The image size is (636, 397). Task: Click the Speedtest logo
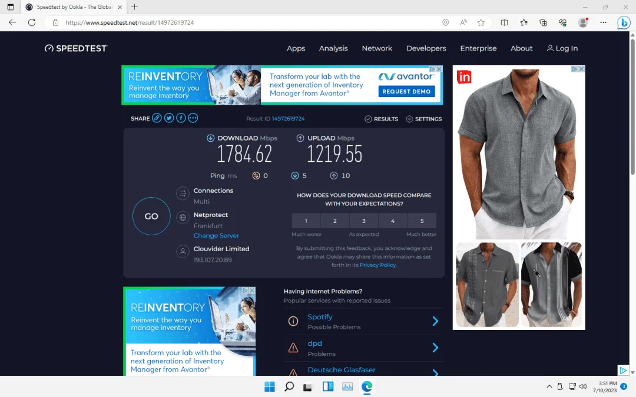76,48
